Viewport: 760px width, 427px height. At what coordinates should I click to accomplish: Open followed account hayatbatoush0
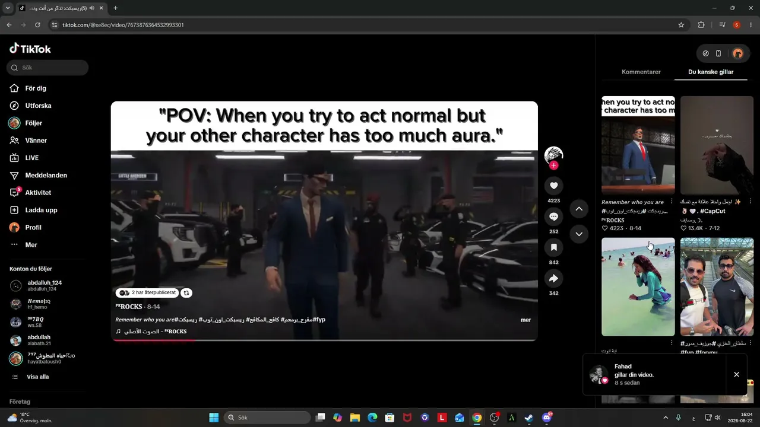[43, 358]
